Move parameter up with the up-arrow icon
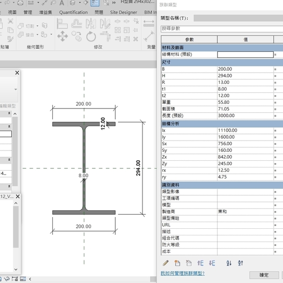This screenshot has height=283, width=283. [x=200, y=263]
